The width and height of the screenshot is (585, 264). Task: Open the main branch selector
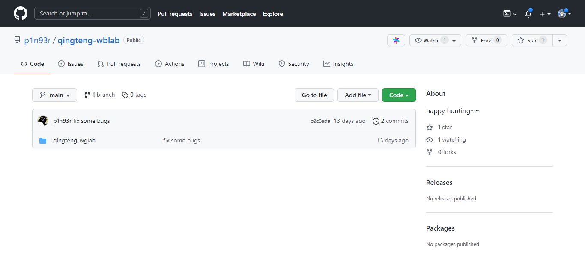[x=54, y=95]
